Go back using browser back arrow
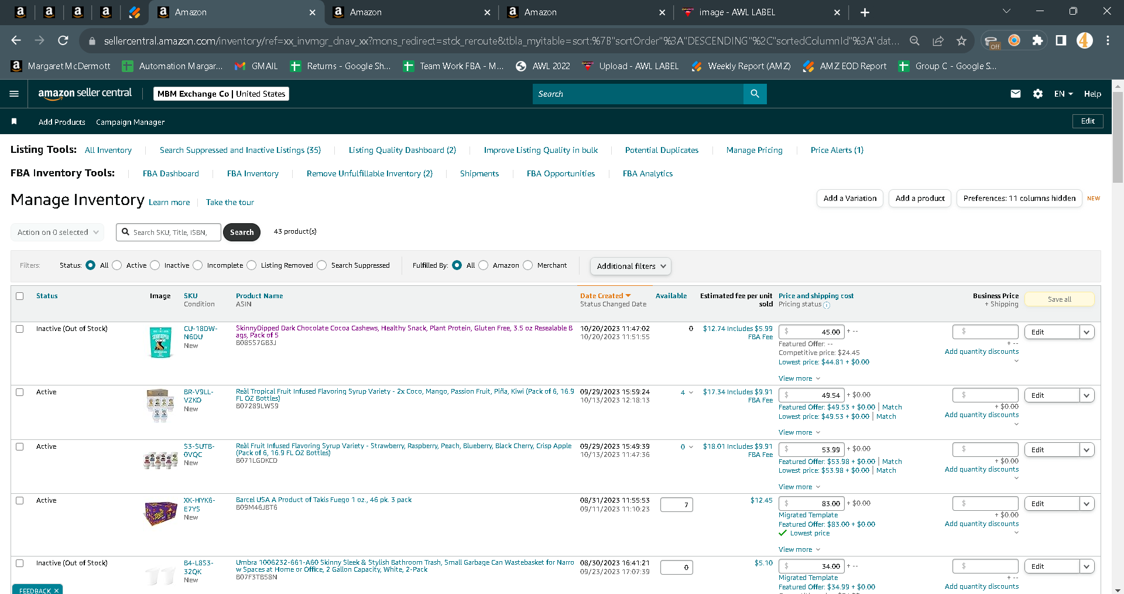Image resolution: width=1124 pixels, height=594 pixels. [16, 40]
